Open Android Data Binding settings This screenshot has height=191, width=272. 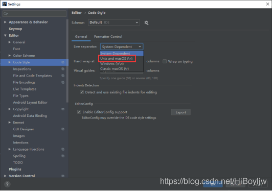(x=30, y=116)
